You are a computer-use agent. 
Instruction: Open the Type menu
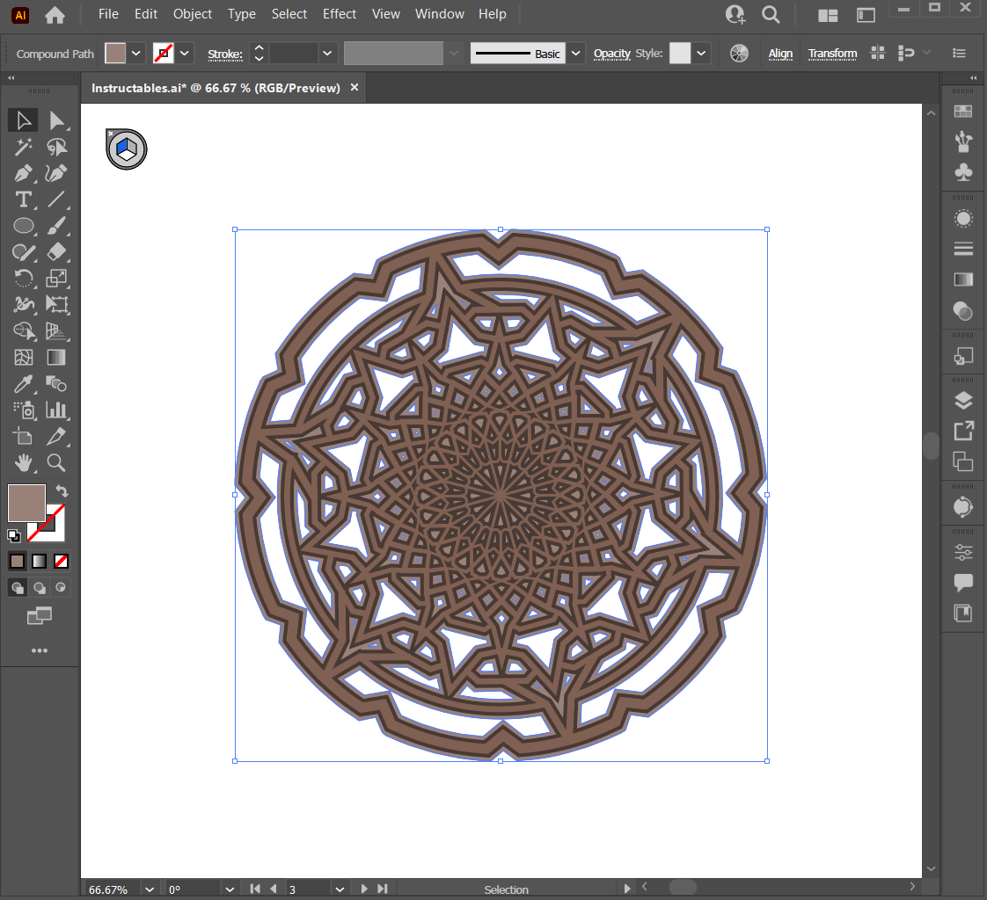[242, 14]
